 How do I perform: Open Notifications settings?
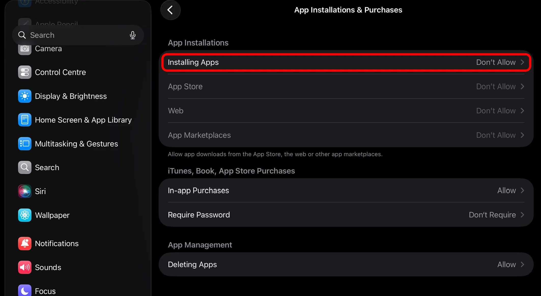tap(78, 243)
